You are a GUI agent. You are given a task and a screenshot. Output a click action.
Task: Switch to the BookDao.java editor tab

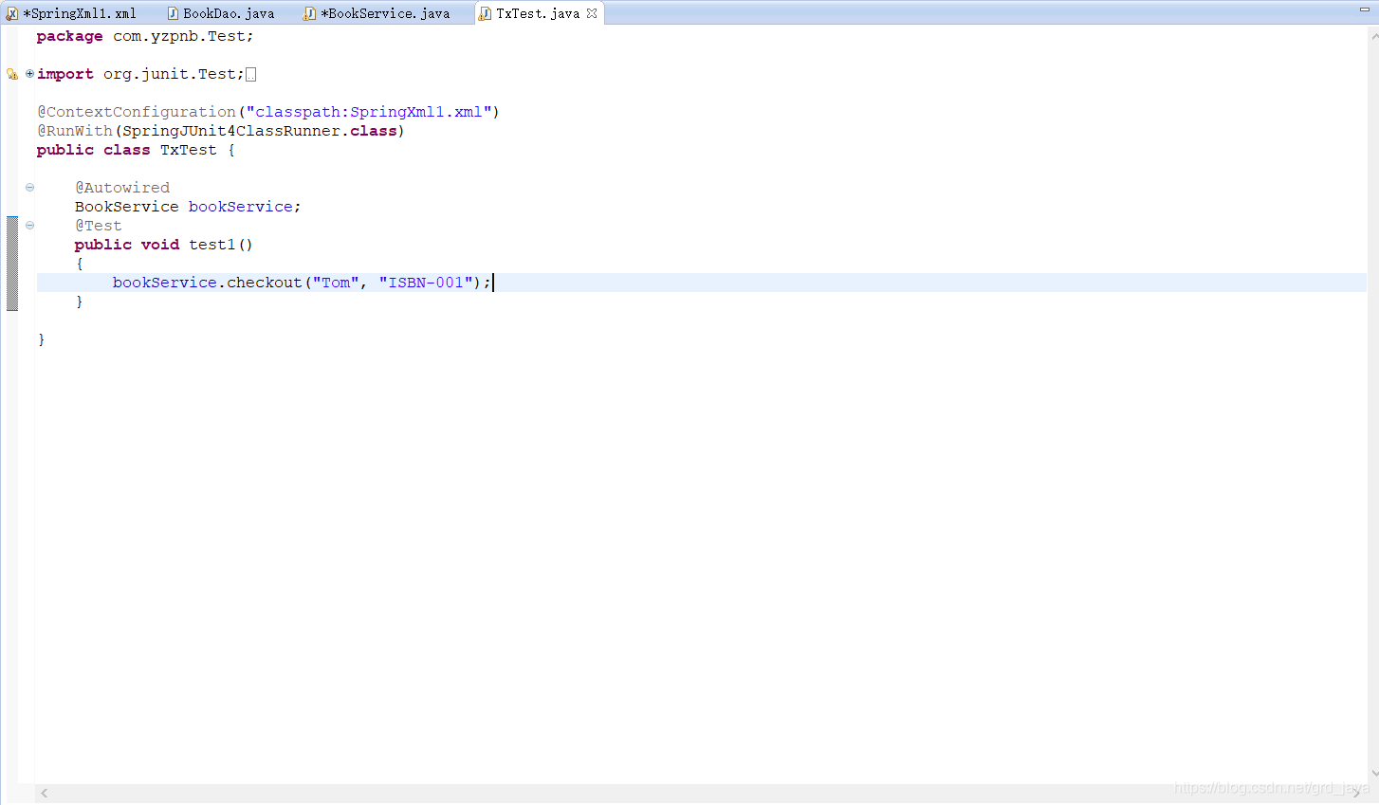(221, 13)
